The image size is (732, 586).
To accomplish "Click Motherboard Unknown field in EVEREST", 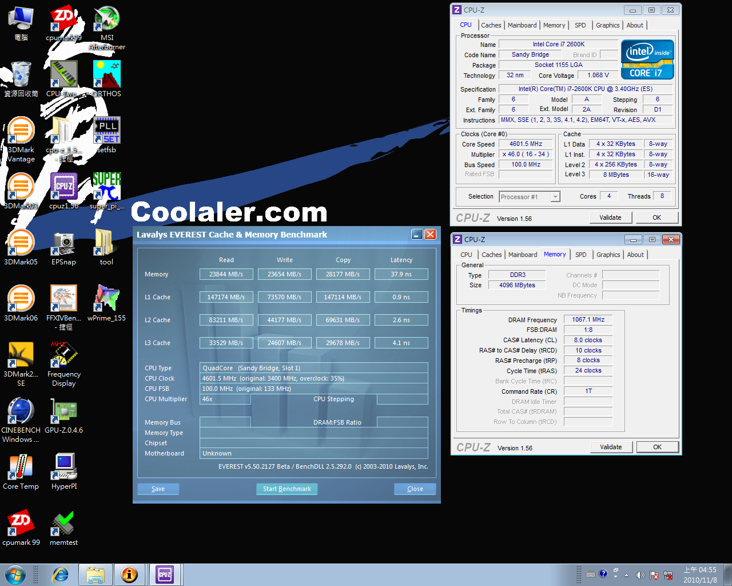I will (314, 453).
